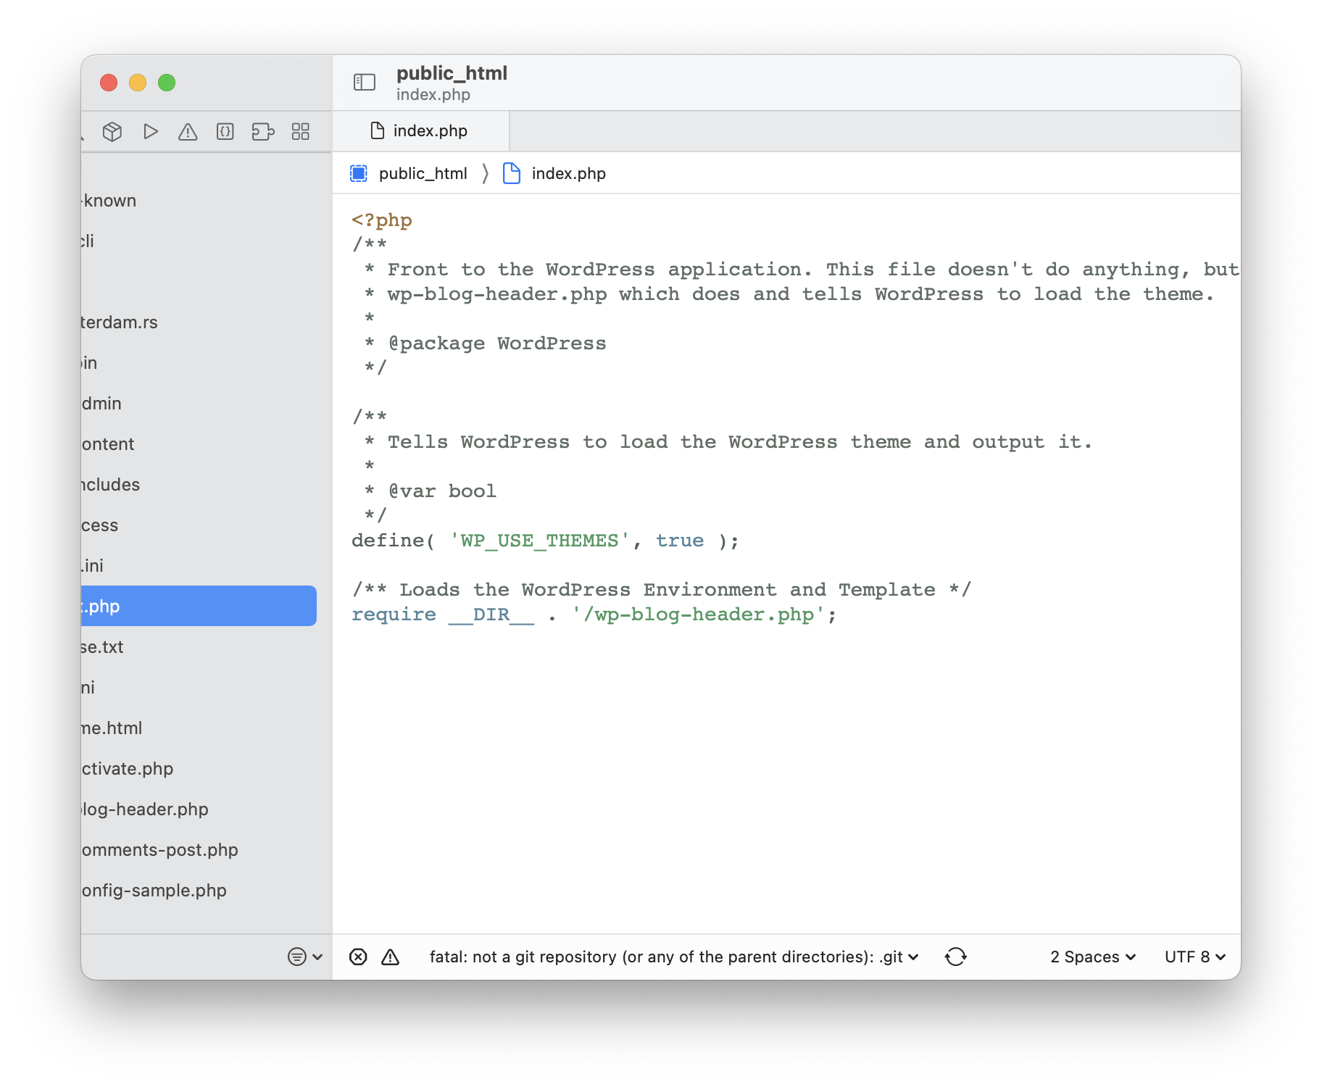
Task: Open the Symbols braces icon in toolbar
Action: [225, 132]
